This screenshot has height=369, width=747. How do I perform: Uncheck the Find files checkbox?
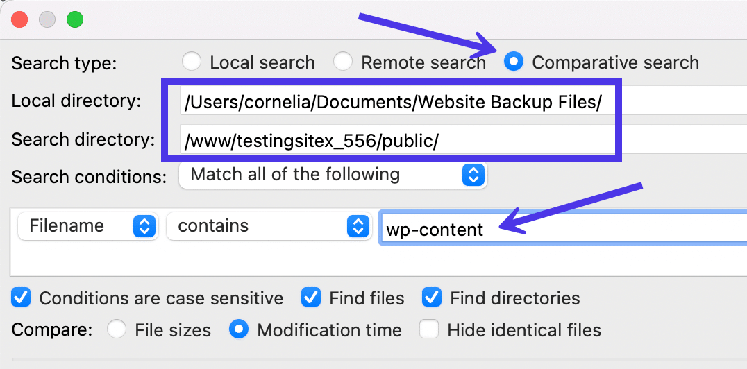pyautogui.click(x=311, y=298)
